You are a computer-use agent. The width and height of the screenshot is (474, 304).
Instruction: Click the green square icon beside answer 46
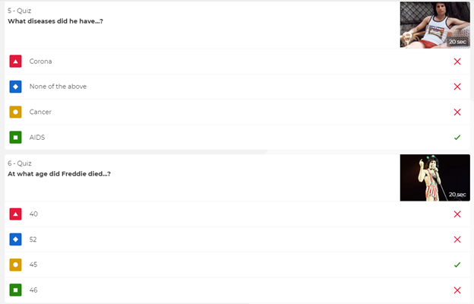(x=16, y=290)
